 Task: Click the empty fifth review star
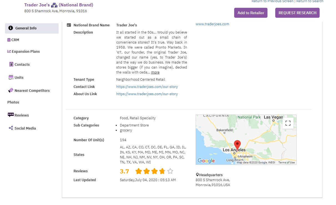(170, 171)
